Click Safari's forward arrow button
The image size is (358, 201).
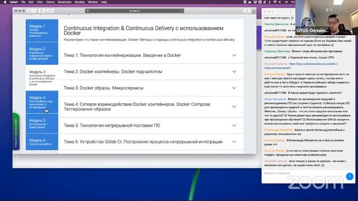(x=34, y=11)
